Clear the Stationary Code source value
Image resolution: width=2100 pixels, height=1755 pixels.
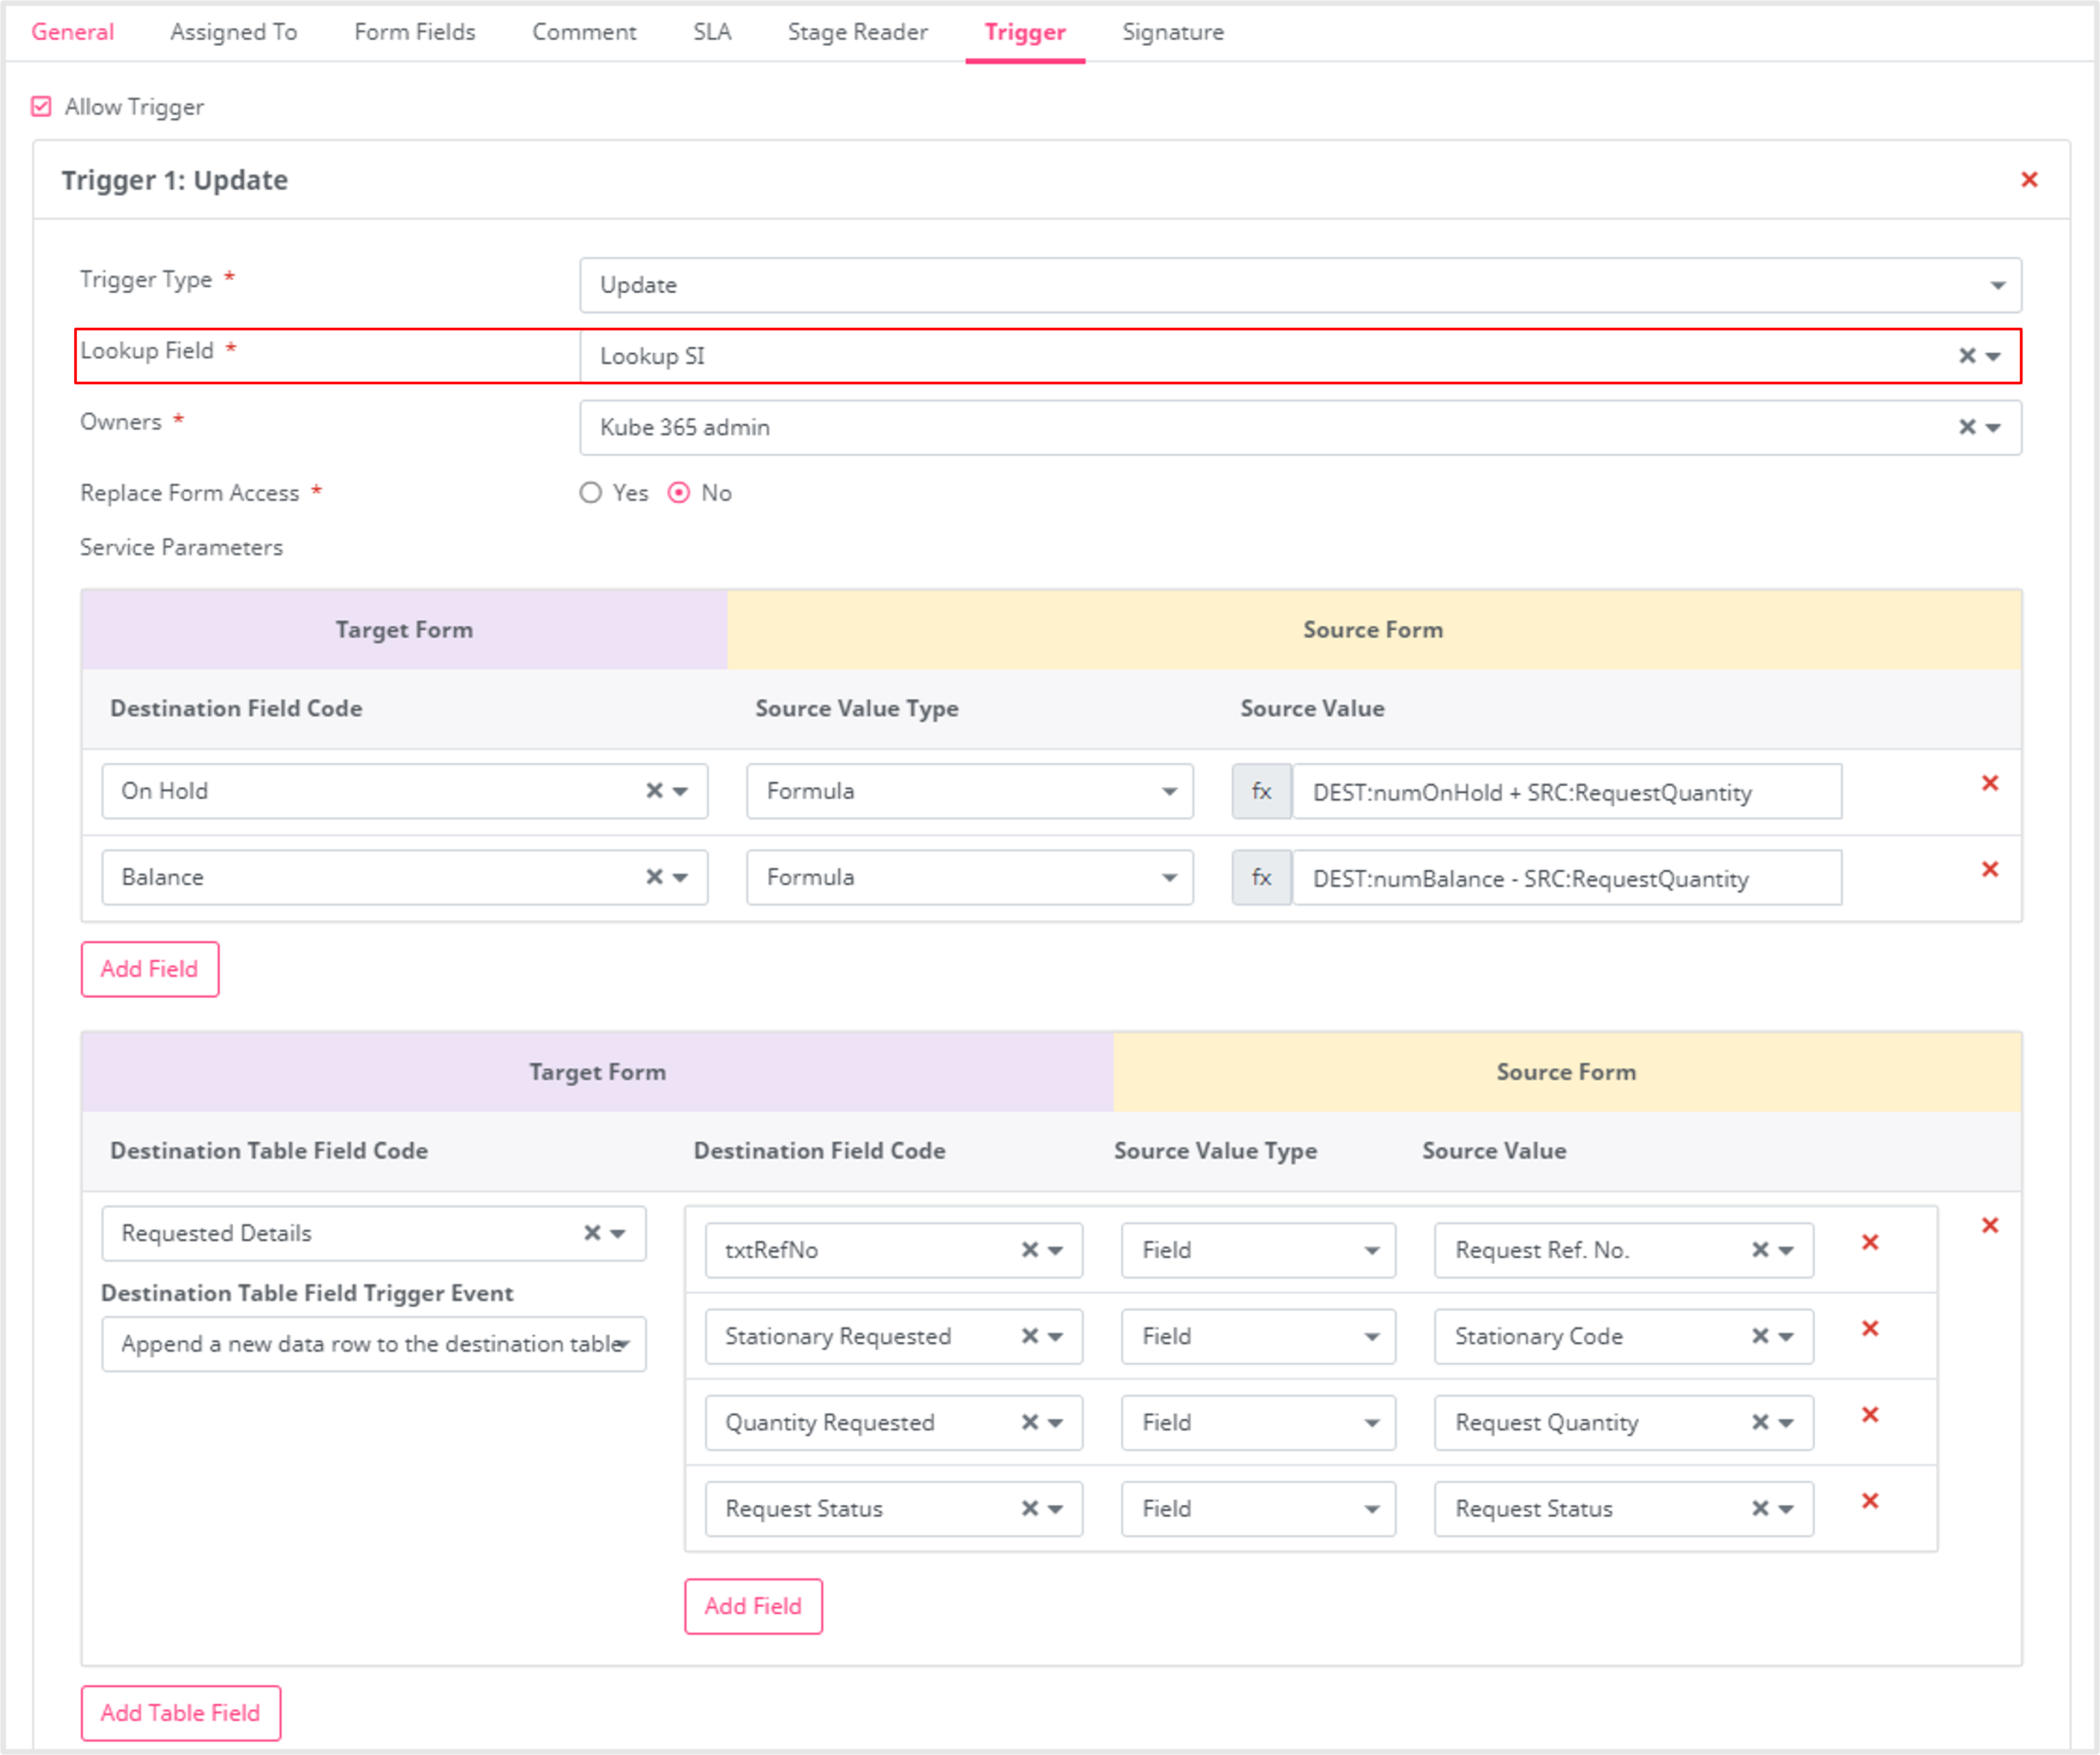point(1760,1336)
